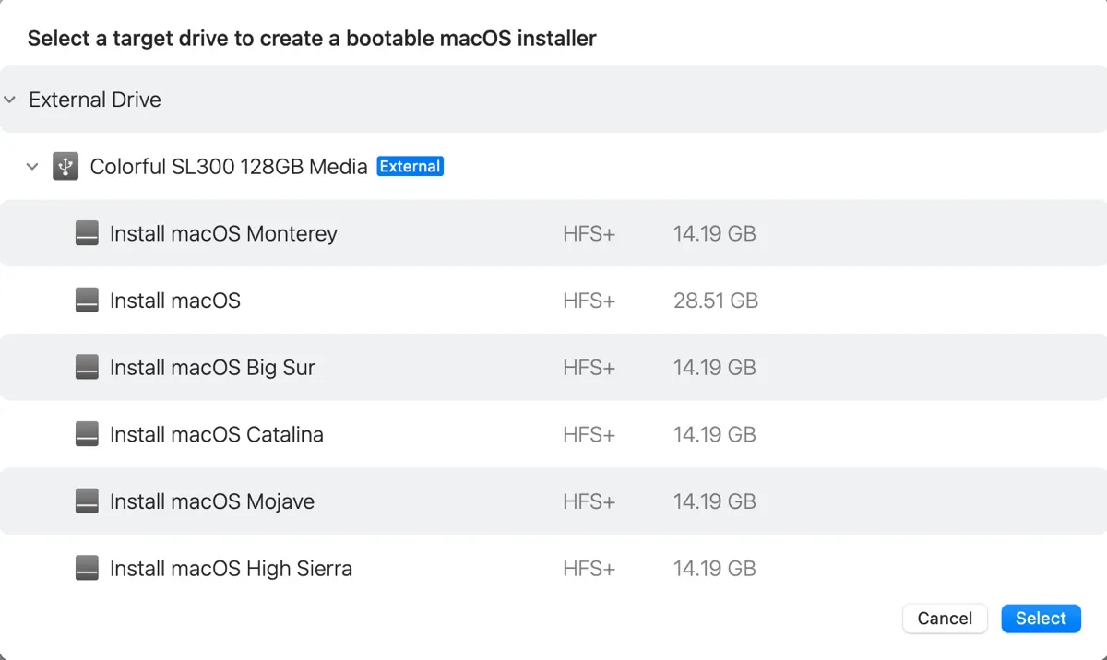This screenshot has width=1107, height=660.
Task: Click the 28.51 GB size value
Action: pyautogui.click(x=716, y=301)
